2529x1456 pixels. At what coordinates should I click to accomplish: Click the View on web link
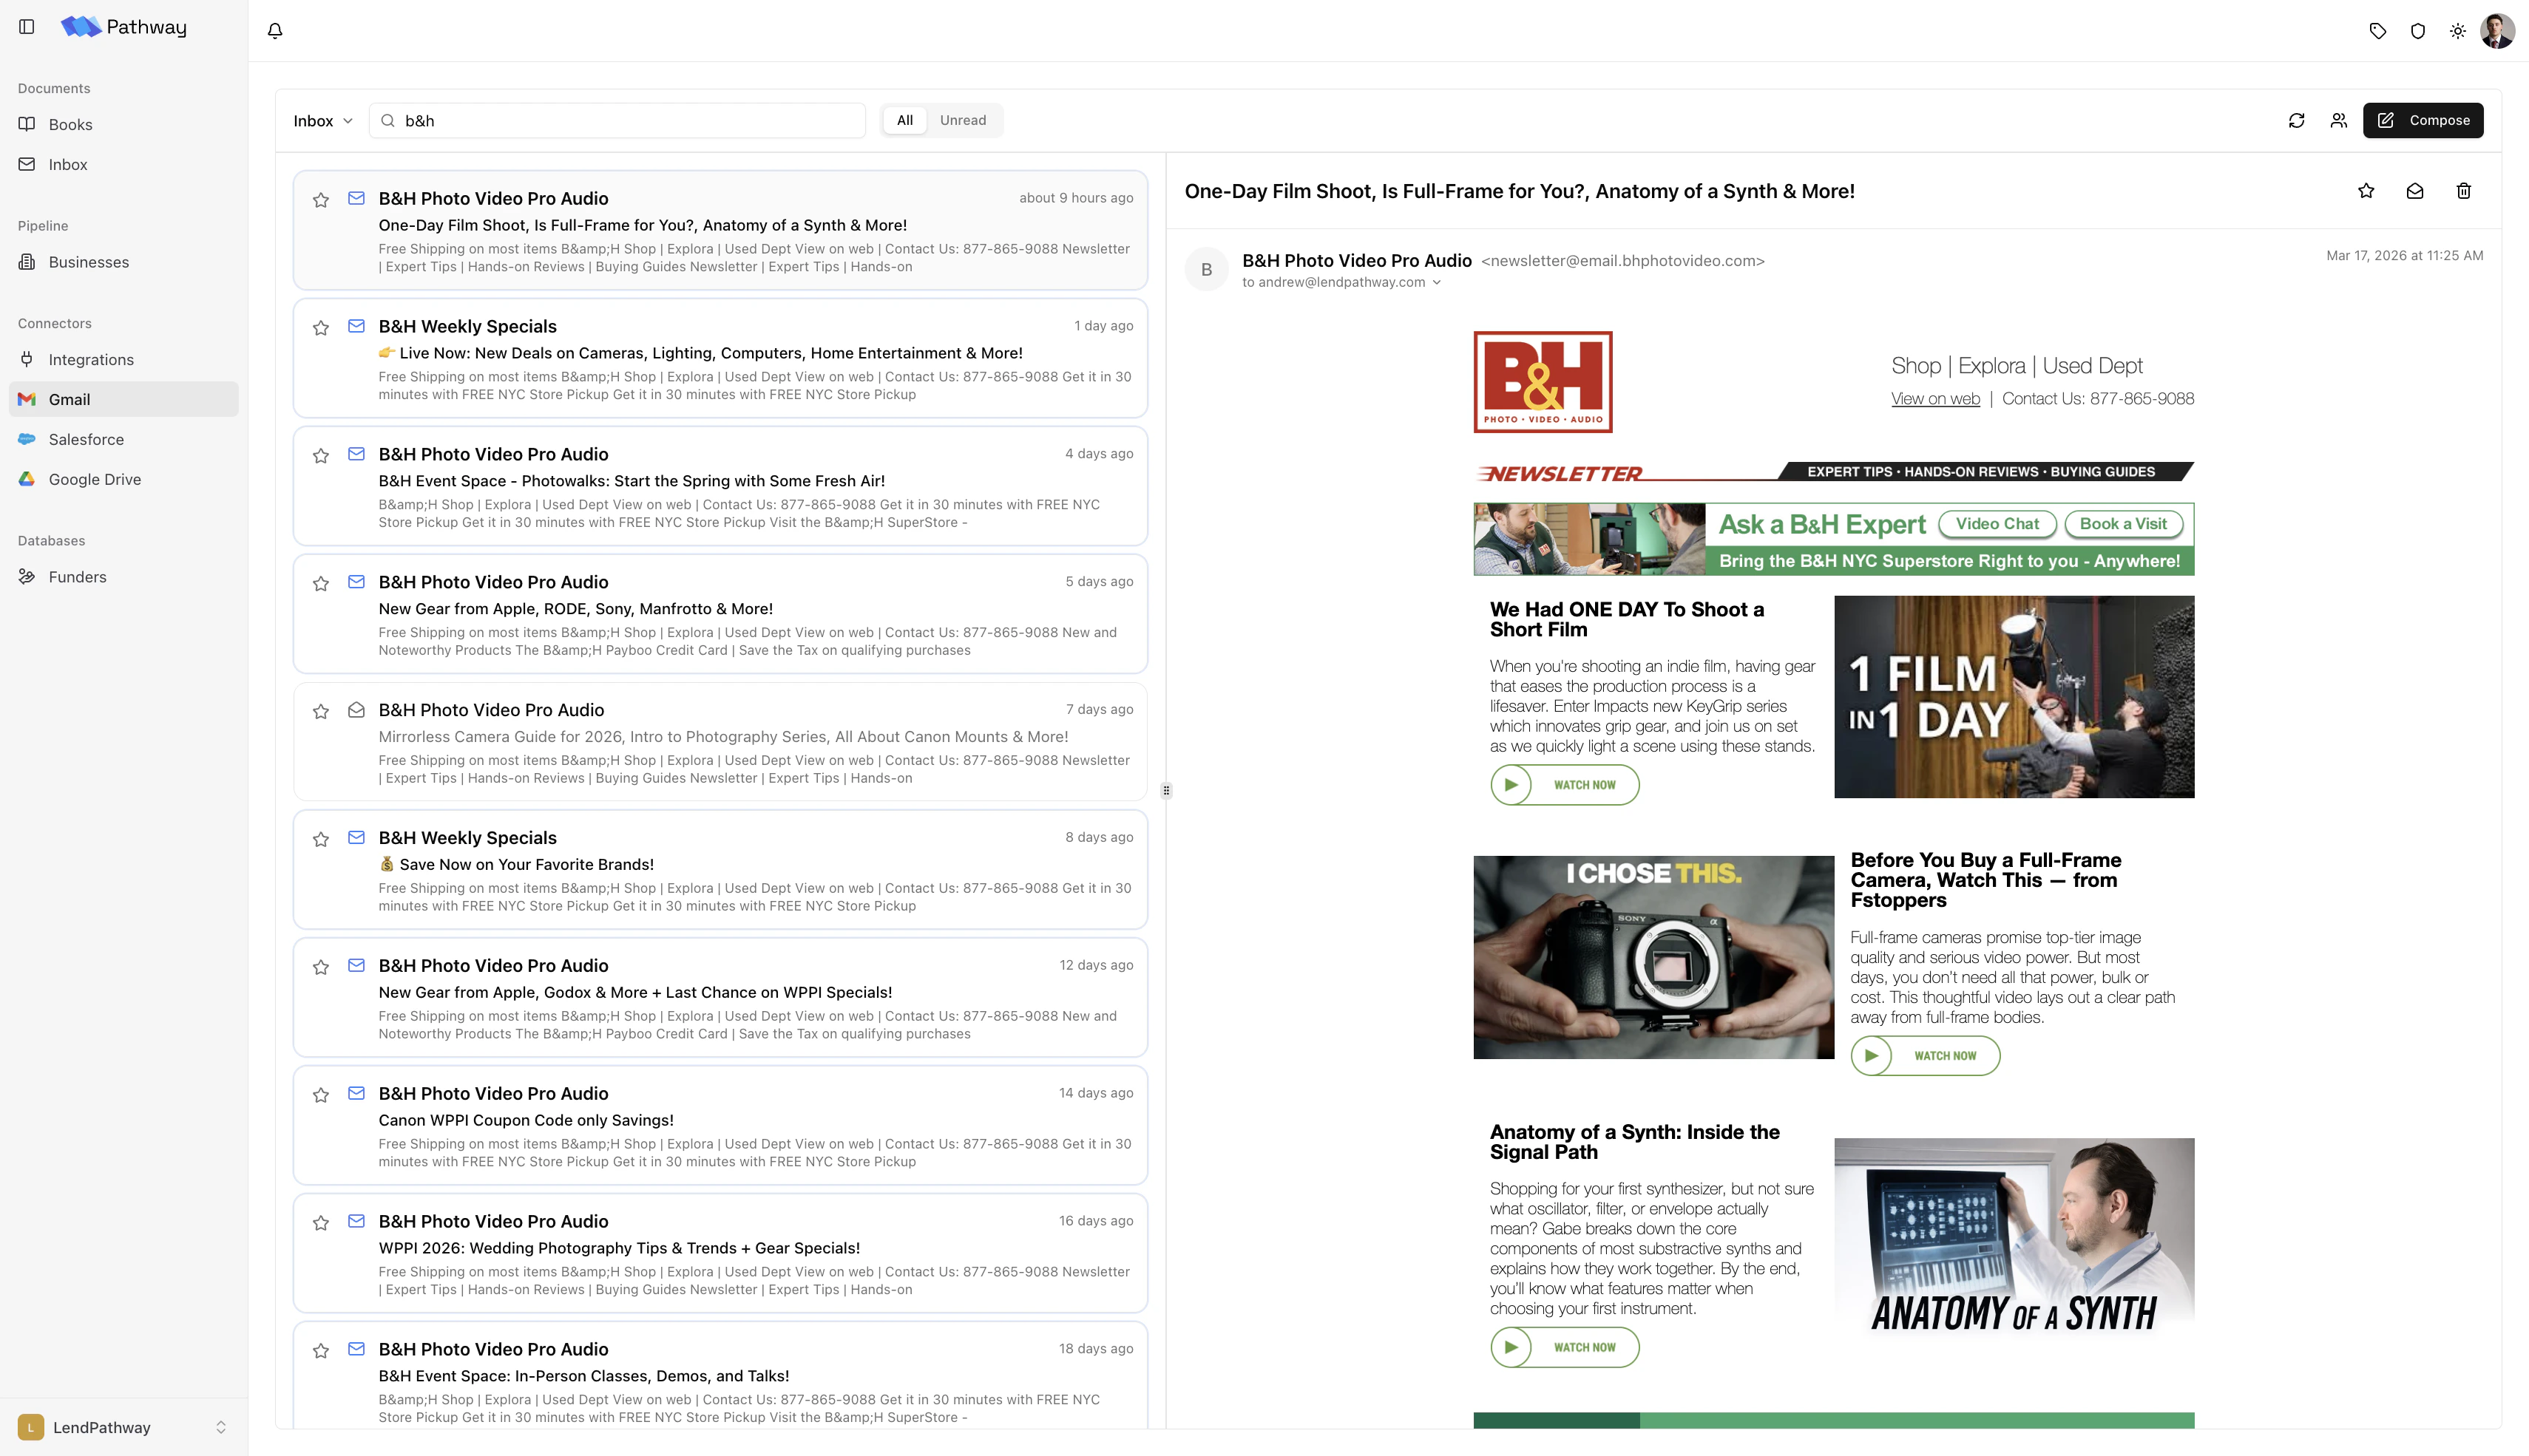point(1934,398)
